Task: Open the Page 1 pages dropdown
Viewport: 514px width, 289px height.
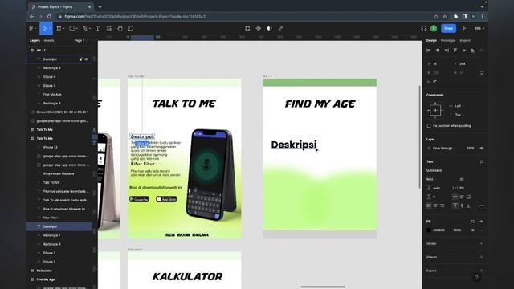Action: (80, 41)
